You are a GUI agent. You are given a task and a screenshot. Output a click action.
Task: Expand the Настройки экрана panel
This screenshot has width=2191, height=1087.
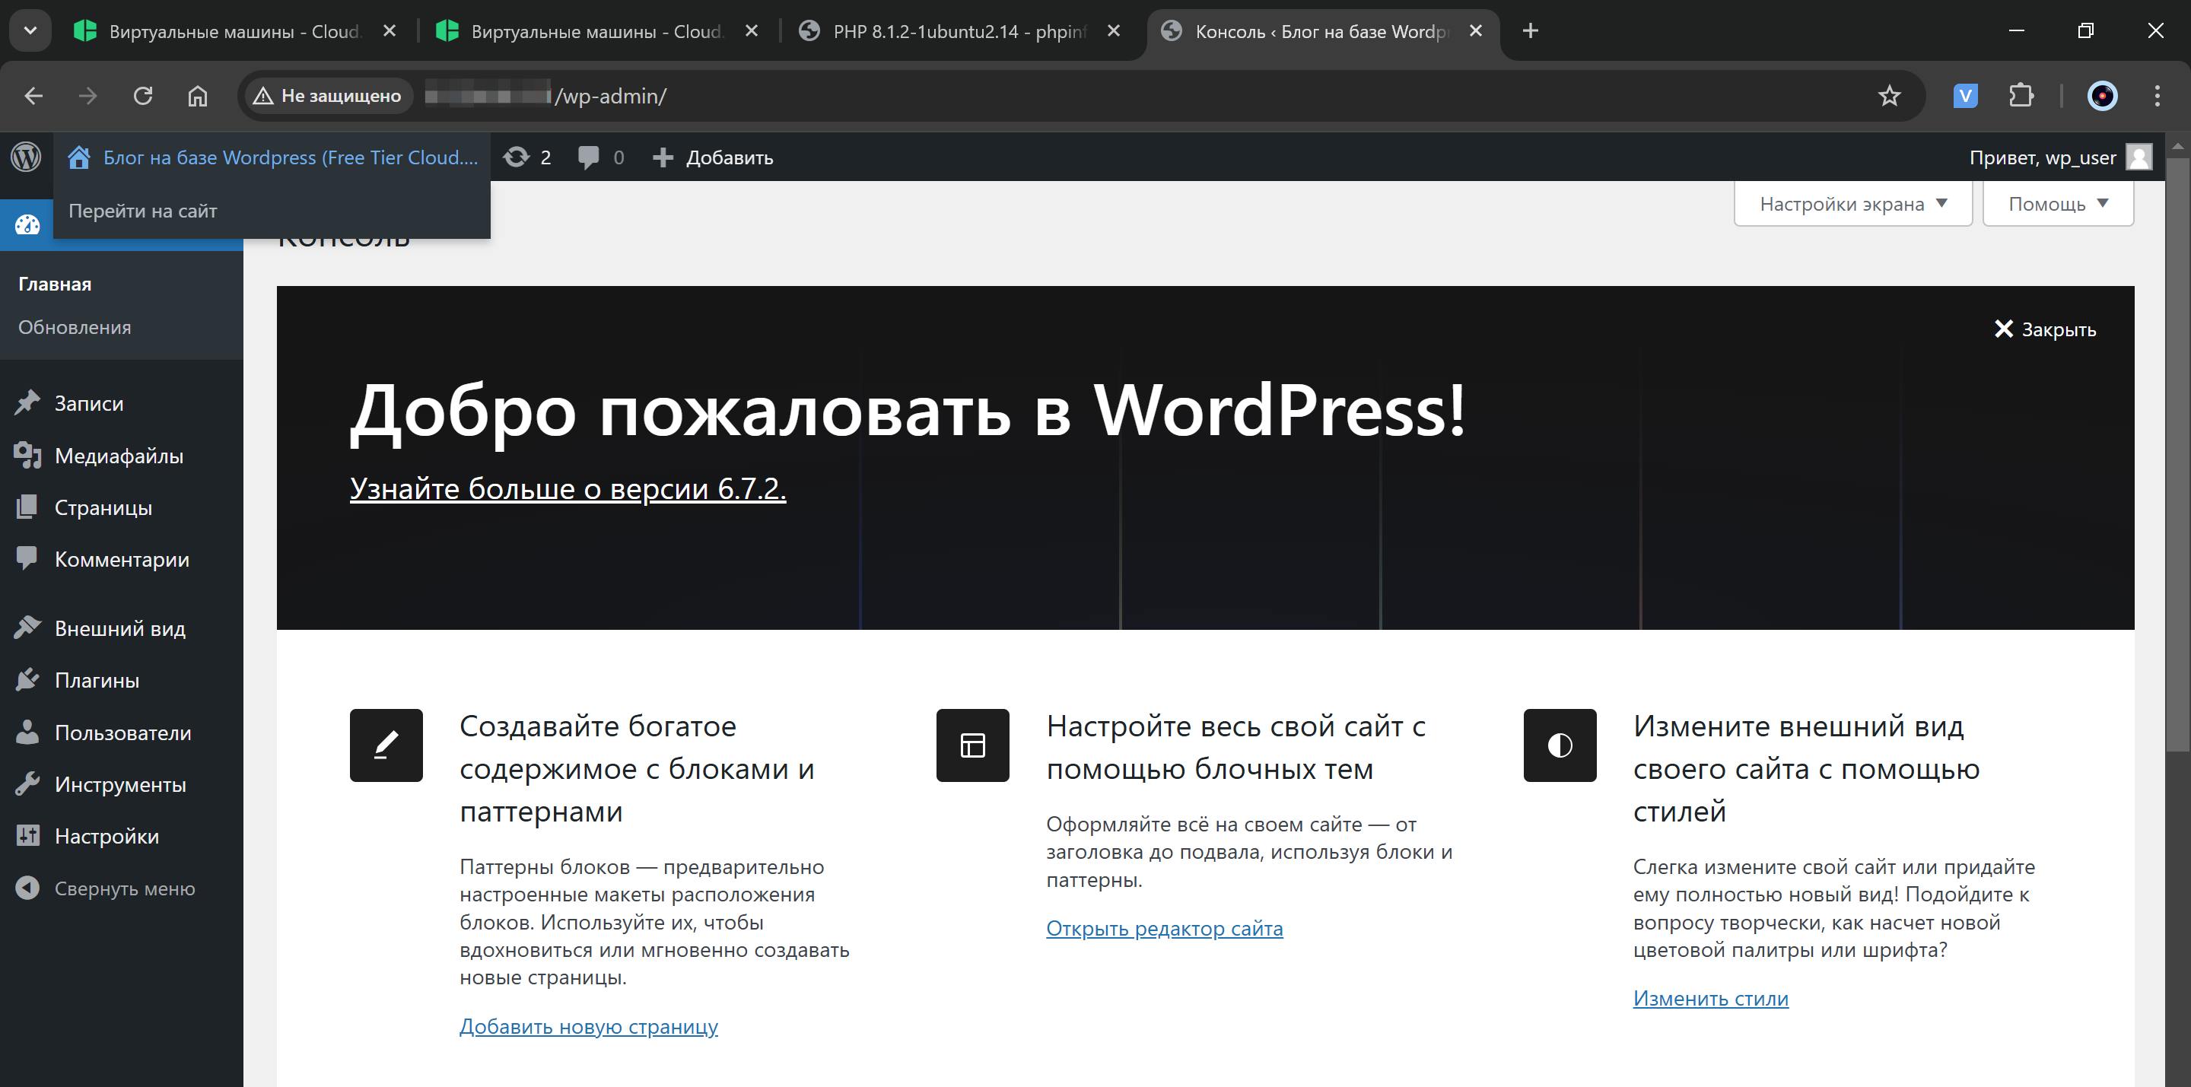(x=1852, y=203)
